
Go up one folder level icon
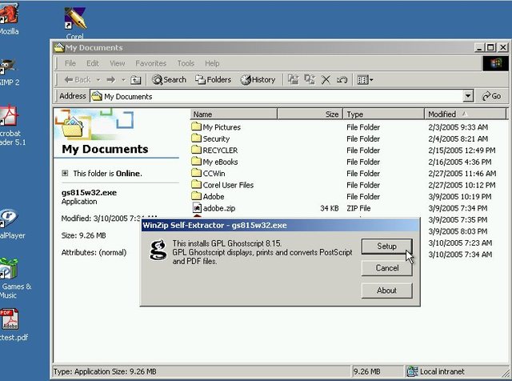(135, 80)
